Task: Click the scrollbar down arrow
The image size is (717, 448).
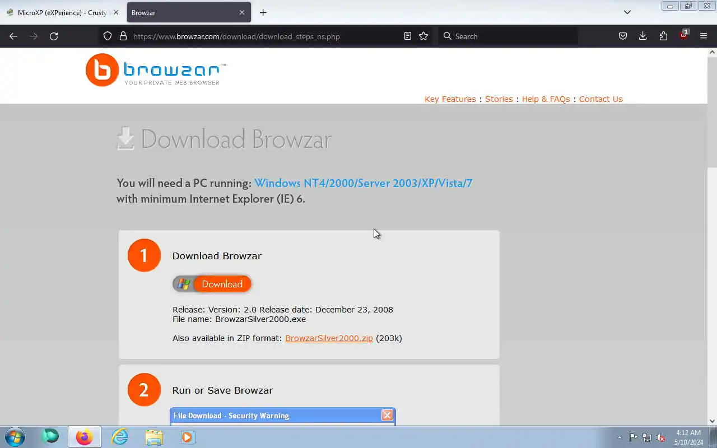Action: point(712,421)
